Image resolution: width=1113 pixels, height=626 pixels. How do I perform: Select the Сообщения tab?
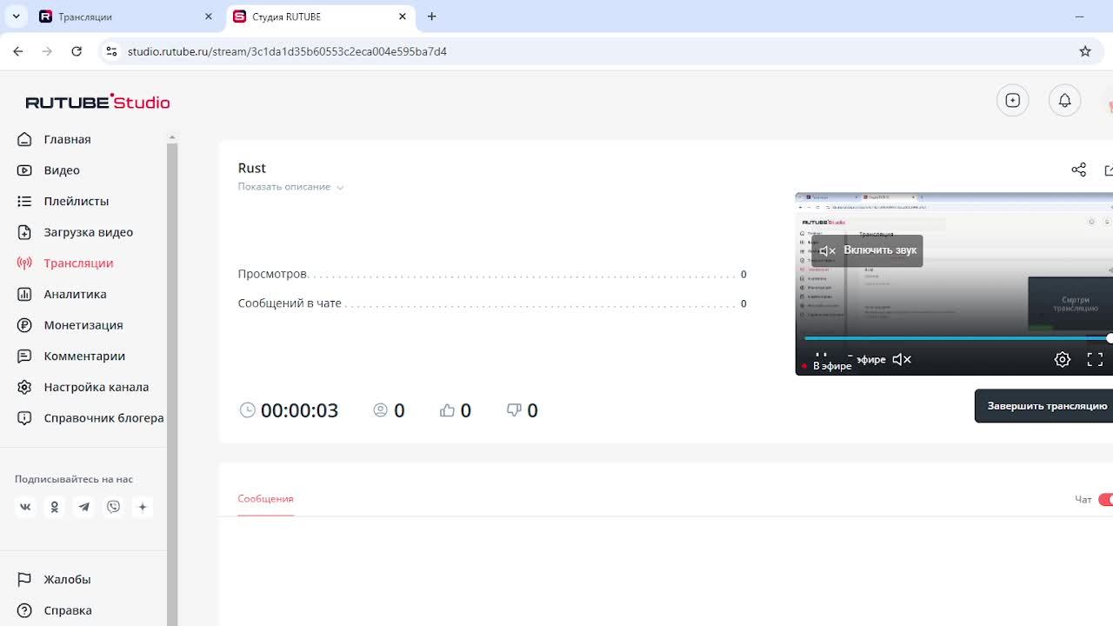(265, 499)
